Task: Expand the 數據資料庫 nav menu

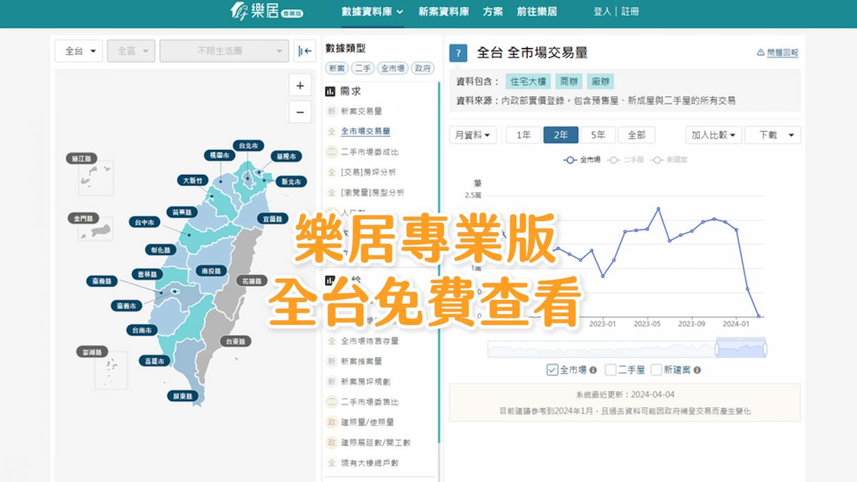Action: pyautogui.click(x=372, y=11)
